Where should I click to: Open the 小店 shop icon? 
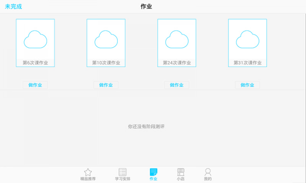tap(181, 172)
